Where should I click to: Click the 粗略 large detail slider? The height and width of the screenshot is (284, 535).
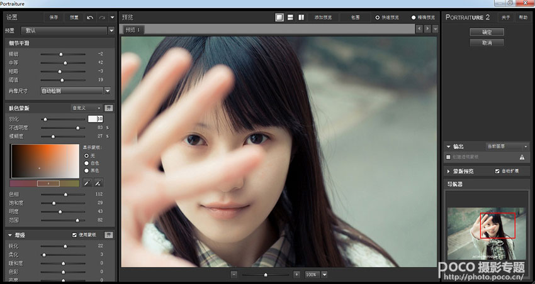[x=63, y=72]
